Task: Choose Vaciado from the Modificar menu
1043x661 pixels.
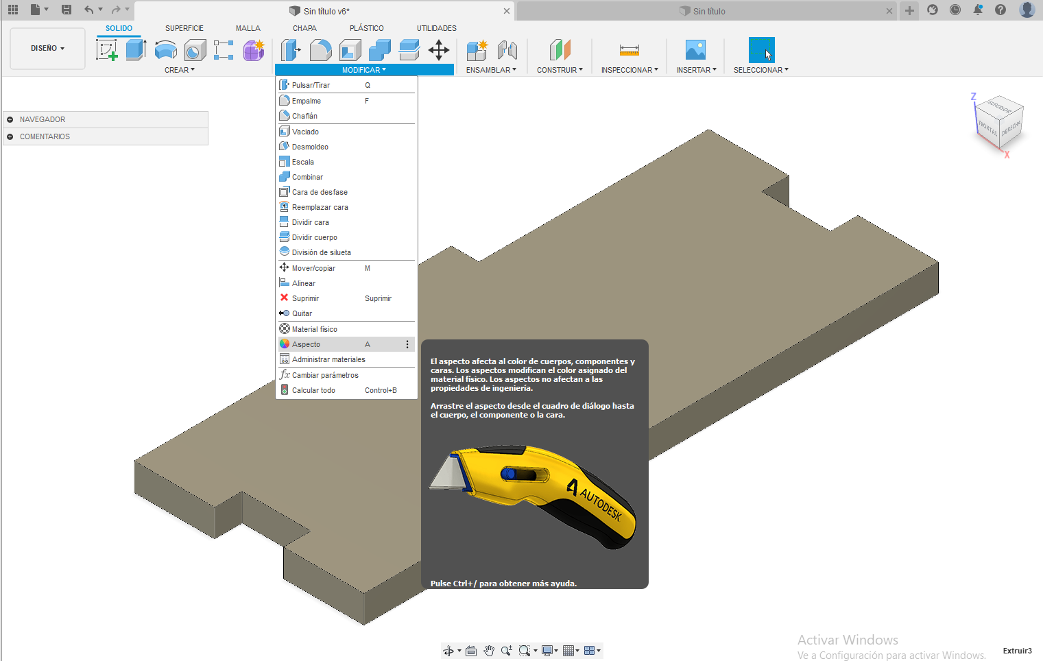Action: point(346,132)
